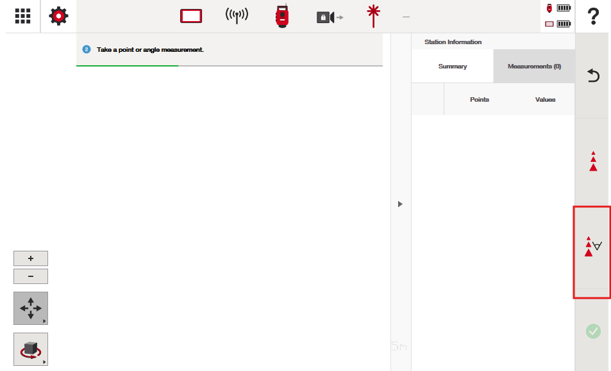Take an angle measurement with the triangles-angle icon
The image size is (611, 371).
pos(592,246)
